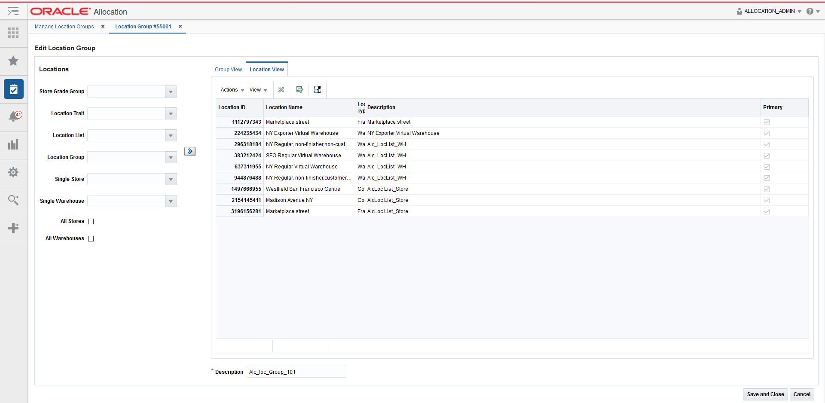This screenshot has width=825, height=403.
Task: Click the Single Warehouse input field
Action: tap(126, 201)
